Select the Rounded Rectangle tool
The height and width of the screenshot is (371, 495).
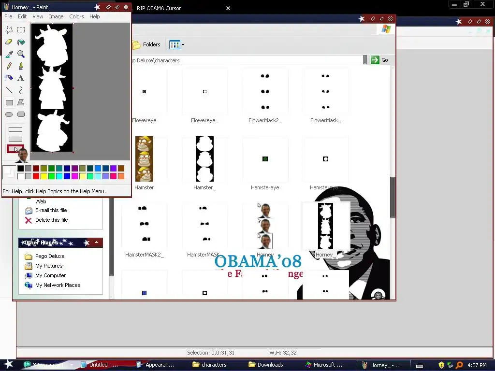point(21,114)
